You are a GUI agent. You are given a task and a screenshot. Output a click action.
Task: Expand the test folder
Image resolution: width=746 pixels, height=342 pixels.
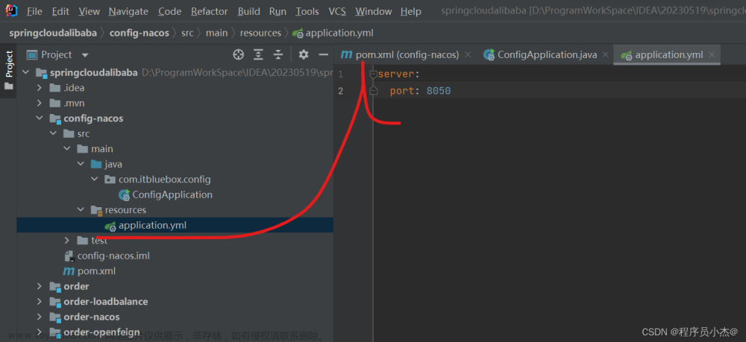click(x=67, y=241)
